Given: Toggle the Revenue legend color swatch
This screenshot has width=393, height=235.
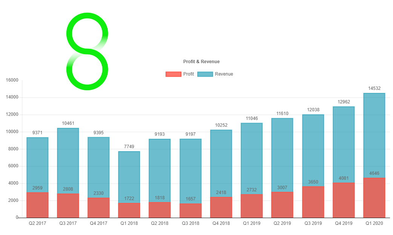Looking at the screenshot, I should [x=205, y=74].
